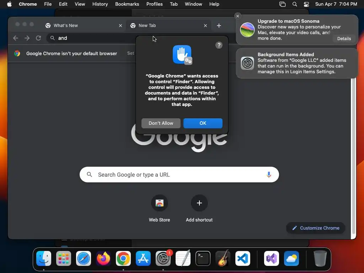Launch GarageBand from the Dock
This screenshot has height=273, width=364.
coord(223,258)
